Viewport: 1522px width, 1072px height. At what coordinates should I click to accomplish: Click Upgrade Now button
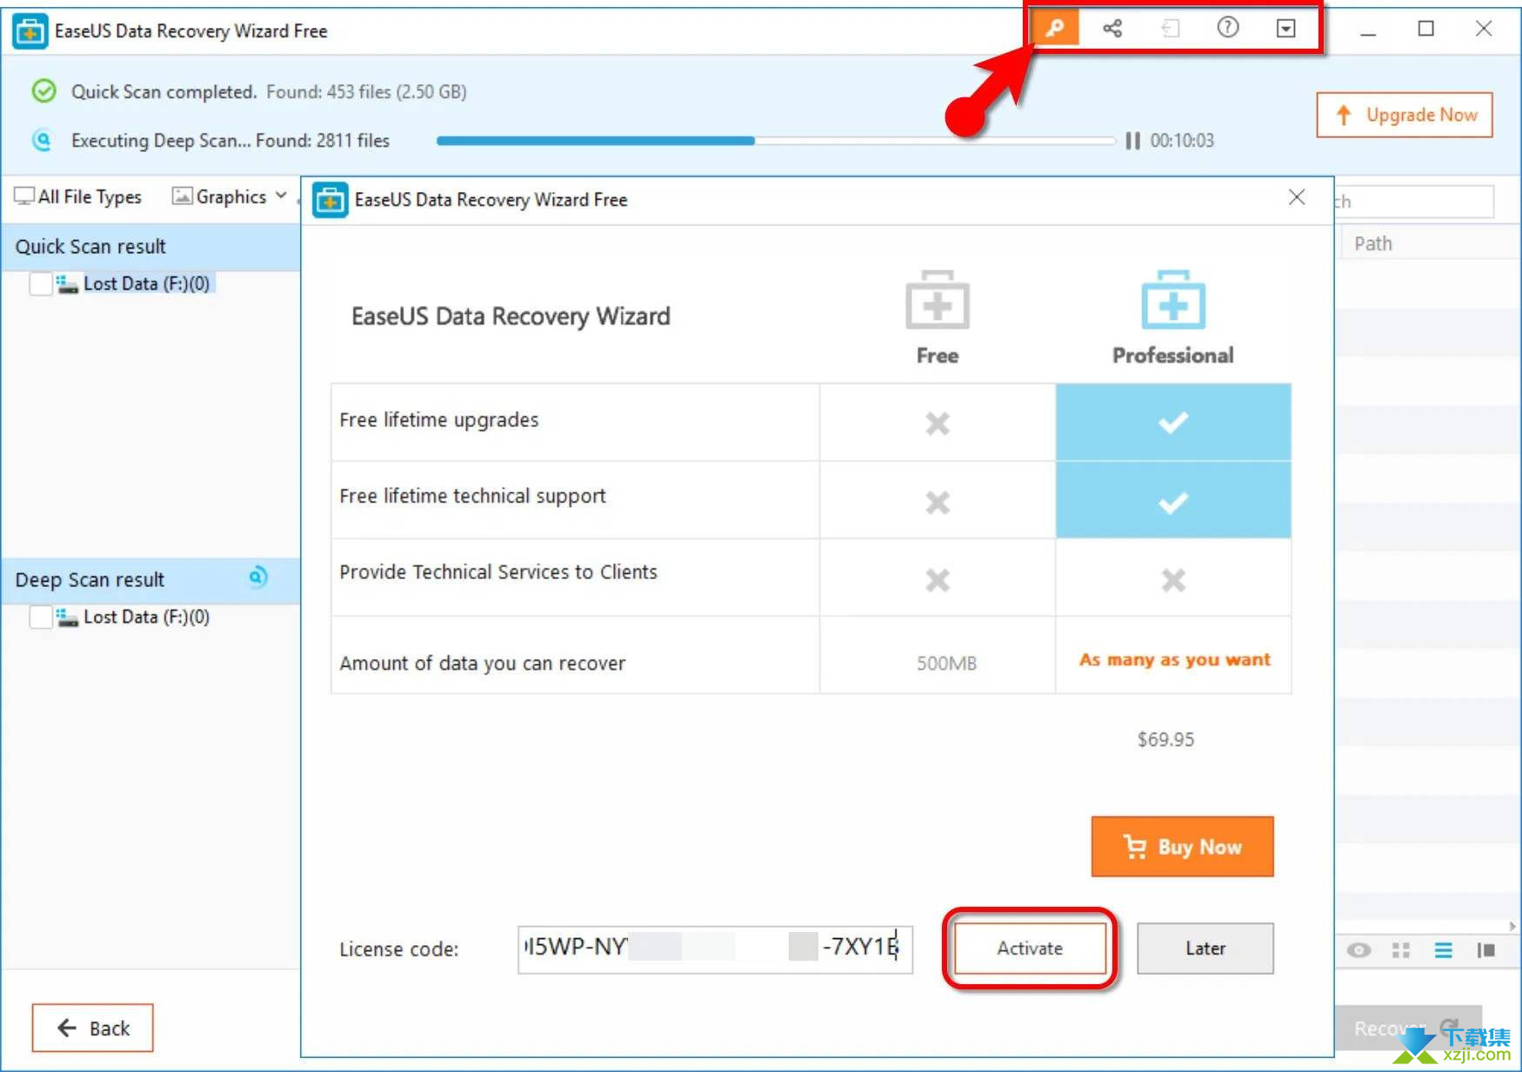coord(1405,115)
